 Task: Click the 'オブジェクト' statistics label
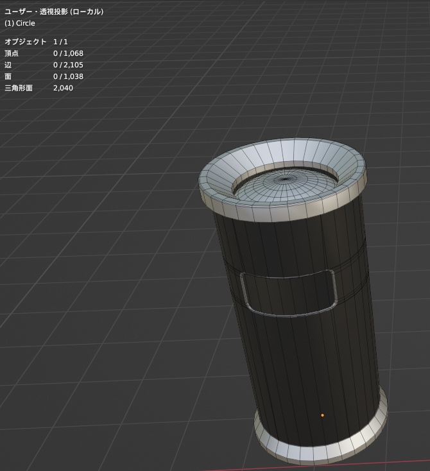click(x=26, y=42)
